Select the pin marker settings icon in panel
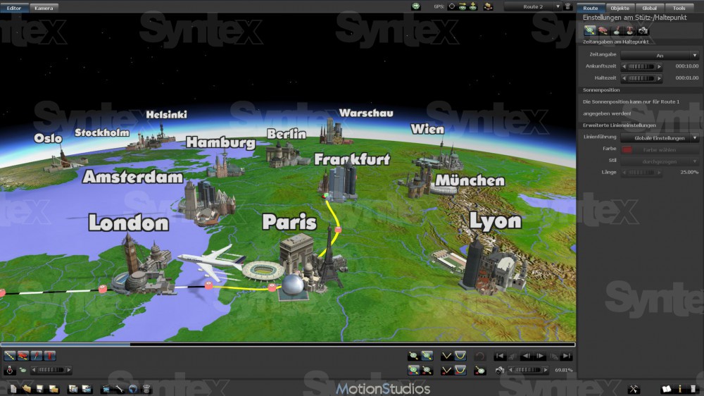The image size is (704, 396). [617, 30]
